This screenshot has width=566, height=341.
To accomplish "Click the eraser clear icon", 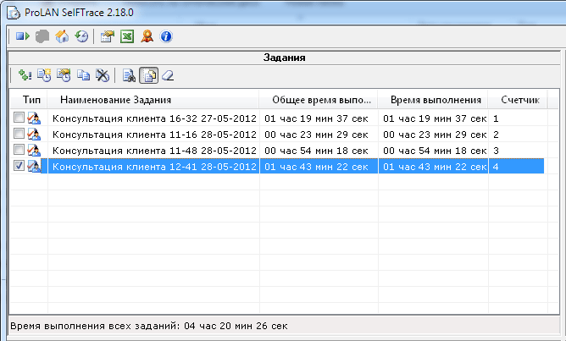I will (168, 75).
